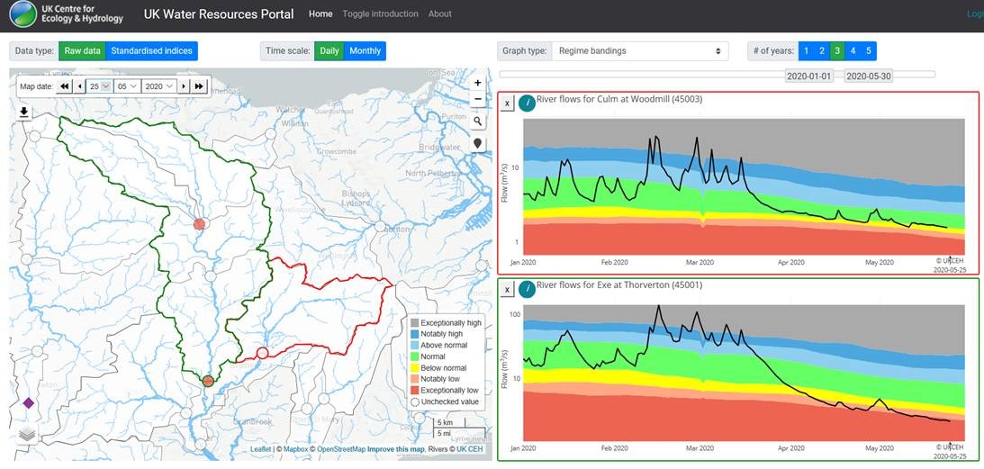Viewport: 984px width, 469px height.
Task: Set the time scale to Monthly
Action: pyautogui.click(x=365, y=51)
